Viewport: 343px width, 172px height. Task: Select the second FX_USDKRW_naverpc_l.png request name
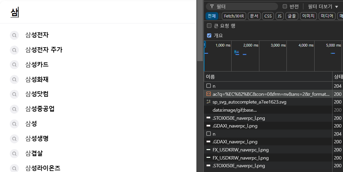(240, 158)
